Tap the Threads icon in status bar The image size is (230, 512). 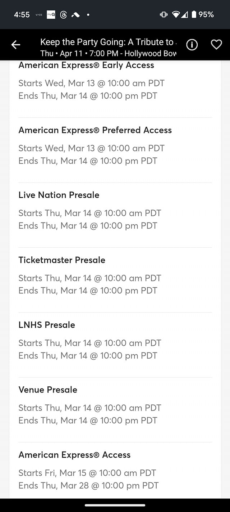[63, 15]
